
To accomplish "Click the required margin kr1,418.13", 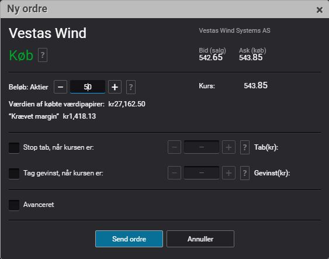I will [x=79, y=116].
